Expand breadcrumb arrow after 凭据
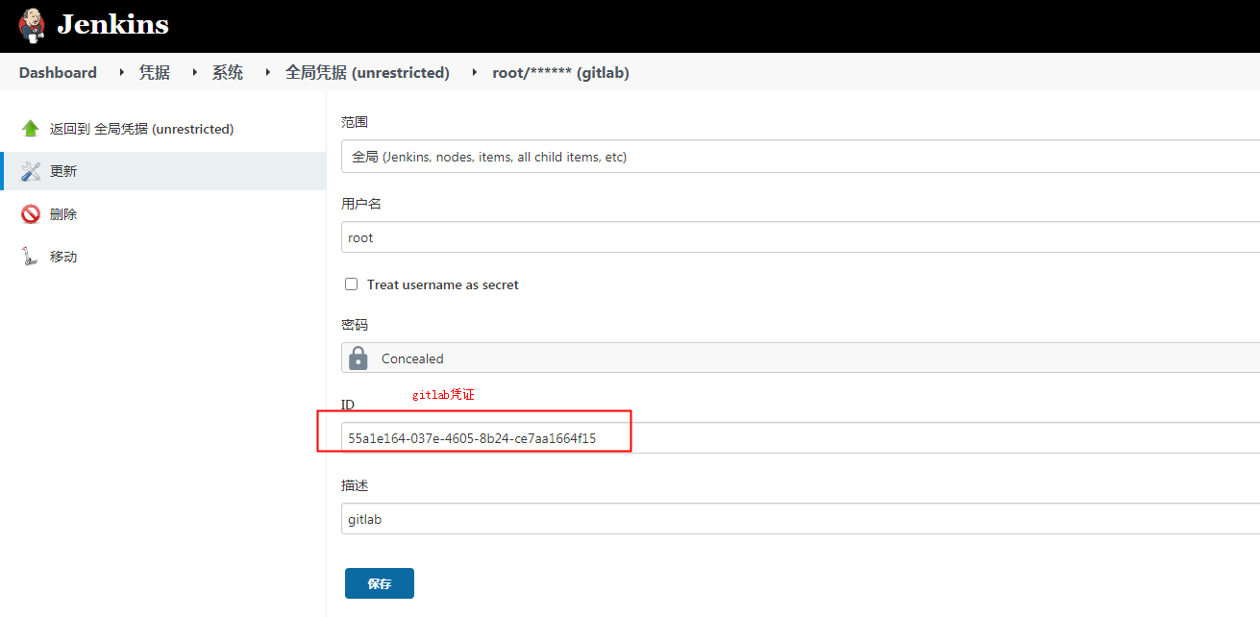This screenshot has width=1260, height=617. coord(194,72)
